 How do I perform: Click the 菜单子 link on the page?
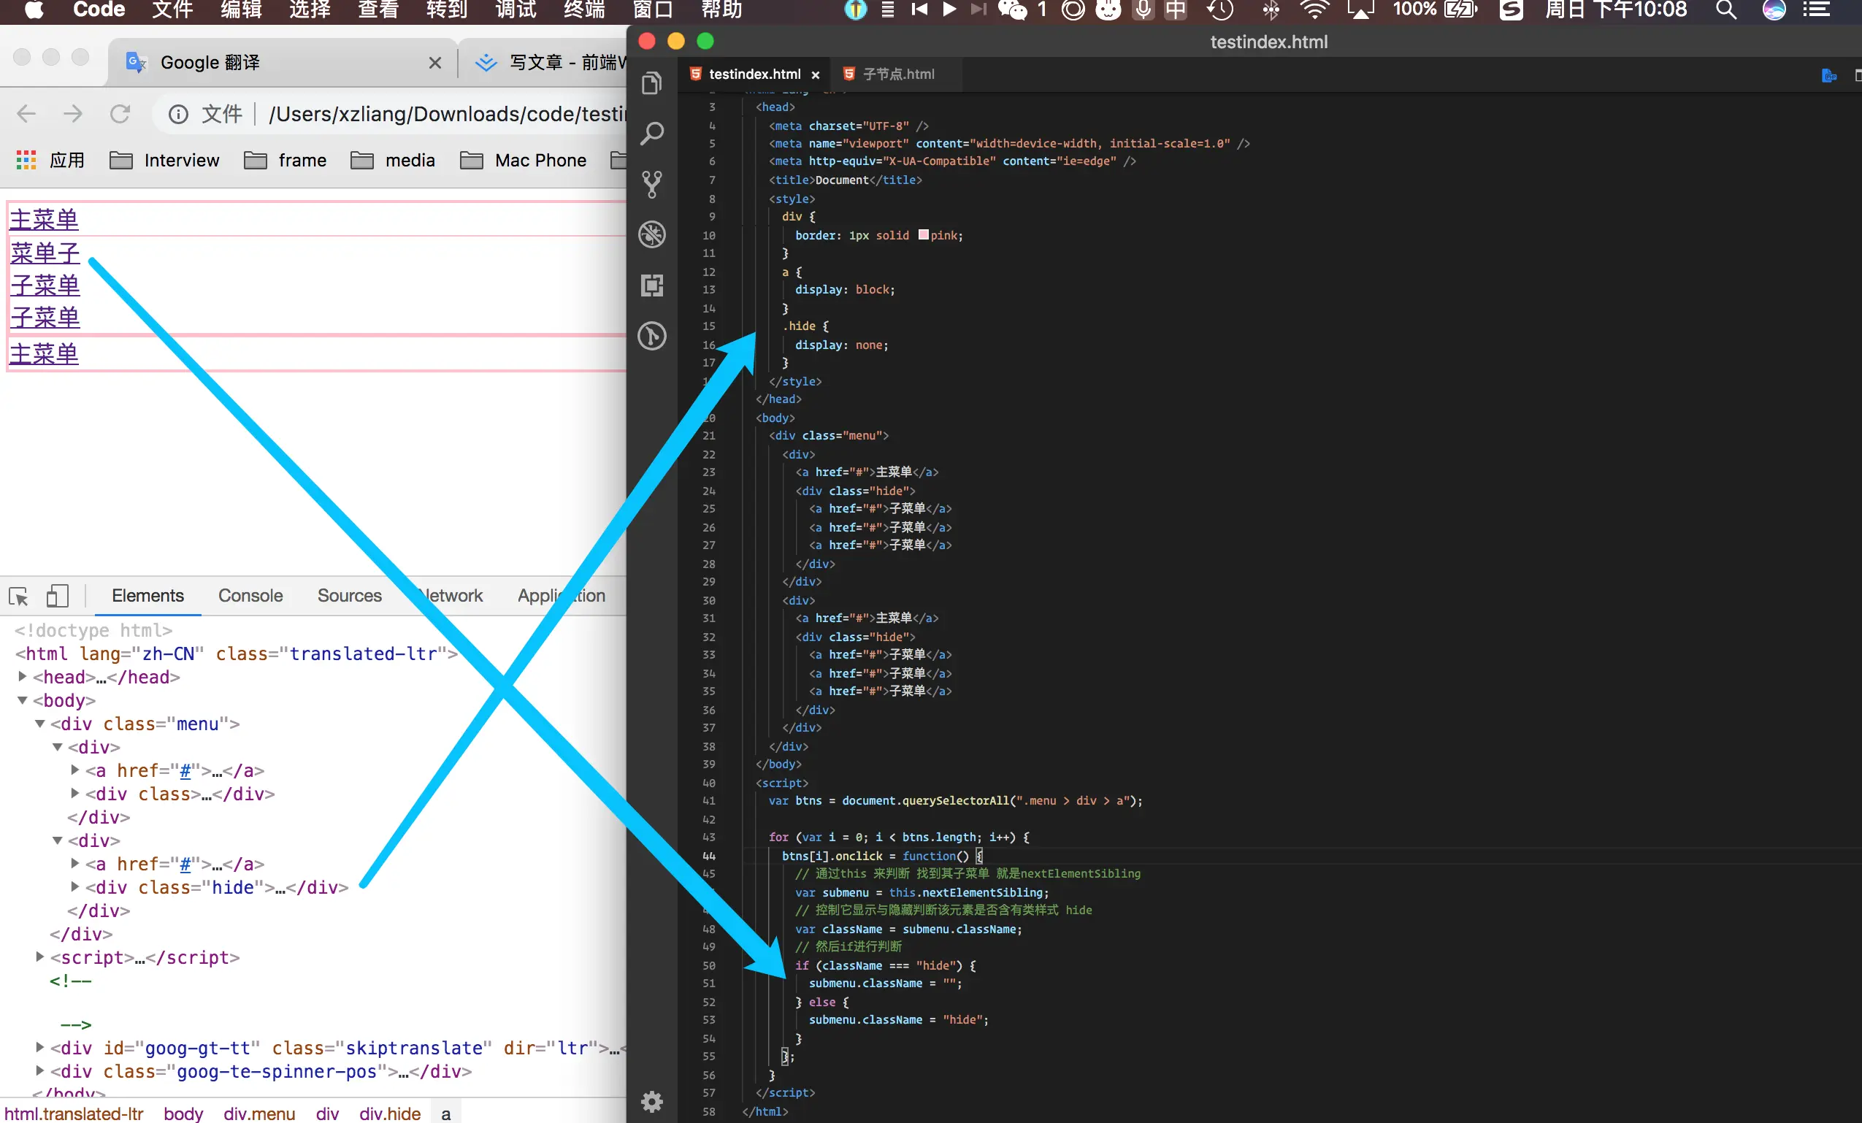45,253
